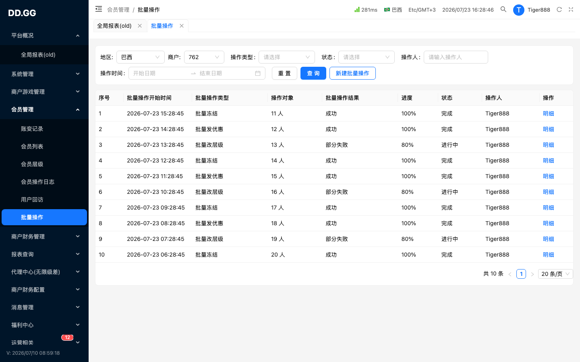Select 批量操作 in the sidebar

click(44, 217)
